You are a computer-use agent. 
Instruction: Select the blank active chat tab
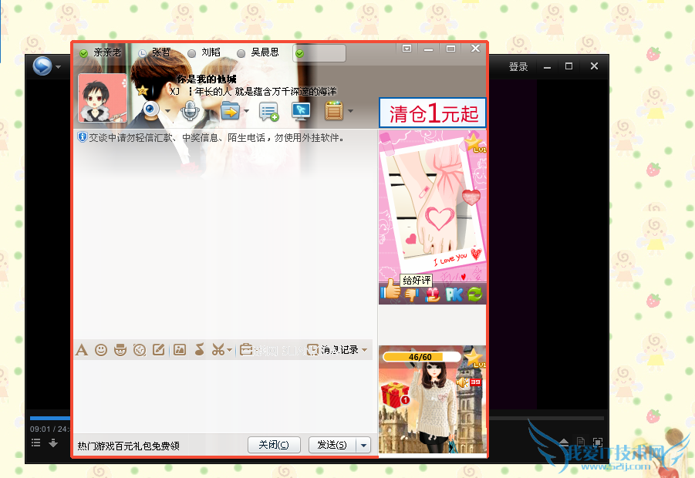319,53
